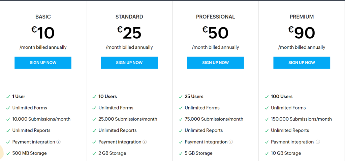Image resolution: width=345 pixels, height=161 pixels.
Task: Click info icon beside Standard Payment integration
Action: [x=145, y=142]
